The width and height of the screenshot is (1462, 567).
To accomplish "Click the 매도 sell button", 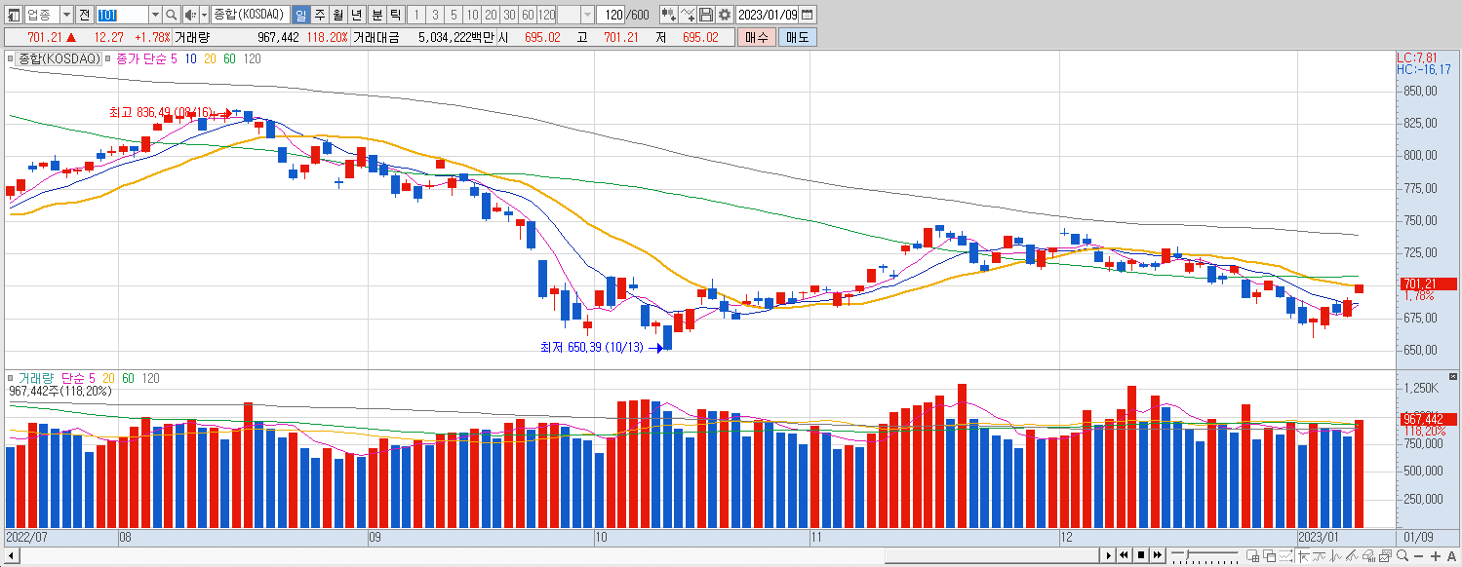I will pyautogui.click(x=798, y=38).
